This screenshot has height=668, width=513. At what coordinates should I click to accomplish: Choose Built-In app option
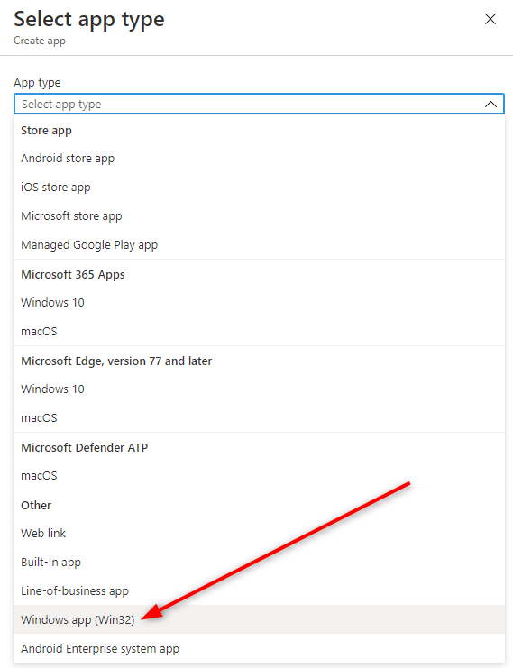coord(259,563)
